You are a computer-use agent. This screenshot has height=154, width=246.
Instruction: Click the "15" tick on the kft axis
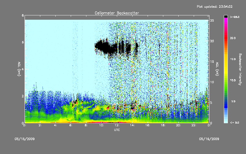click(212, 62)
